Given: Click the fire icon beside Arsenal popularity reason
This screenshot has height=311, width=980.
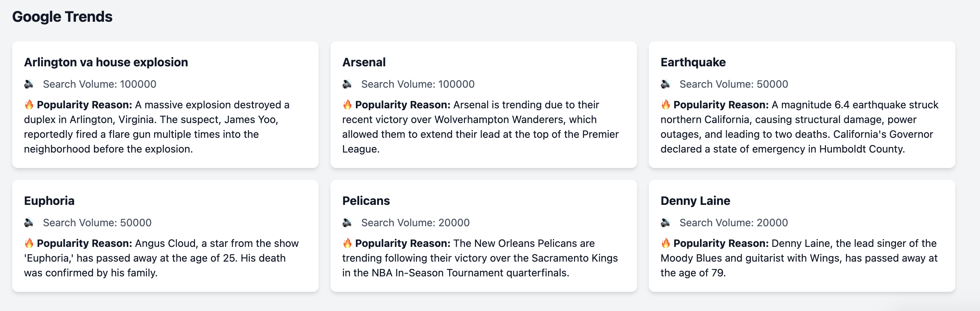Looking at the screenshot, I should (347, 105).
